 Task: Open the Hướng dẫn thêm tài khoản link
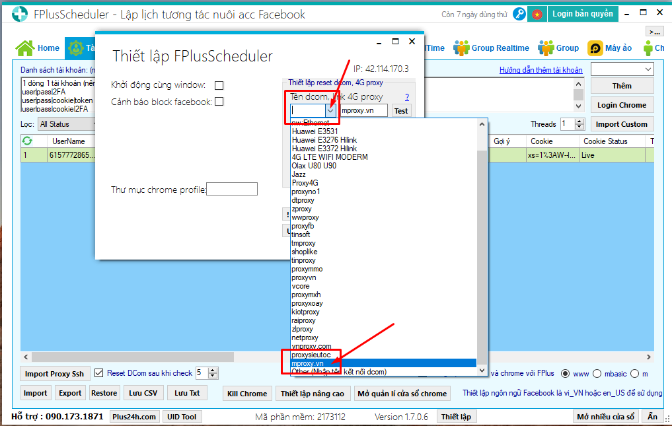pyautogui.click(x=541, y=70)
